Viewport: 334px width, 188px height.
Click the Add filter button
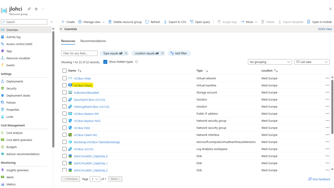point(179,53)
